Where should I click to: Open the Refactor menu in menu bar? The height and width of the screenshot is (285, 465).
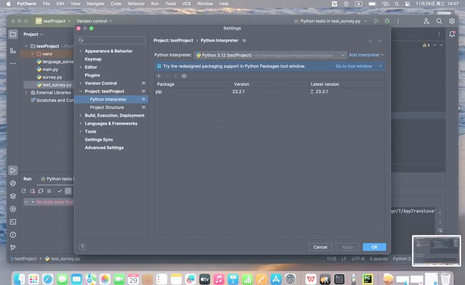point(136,3)
